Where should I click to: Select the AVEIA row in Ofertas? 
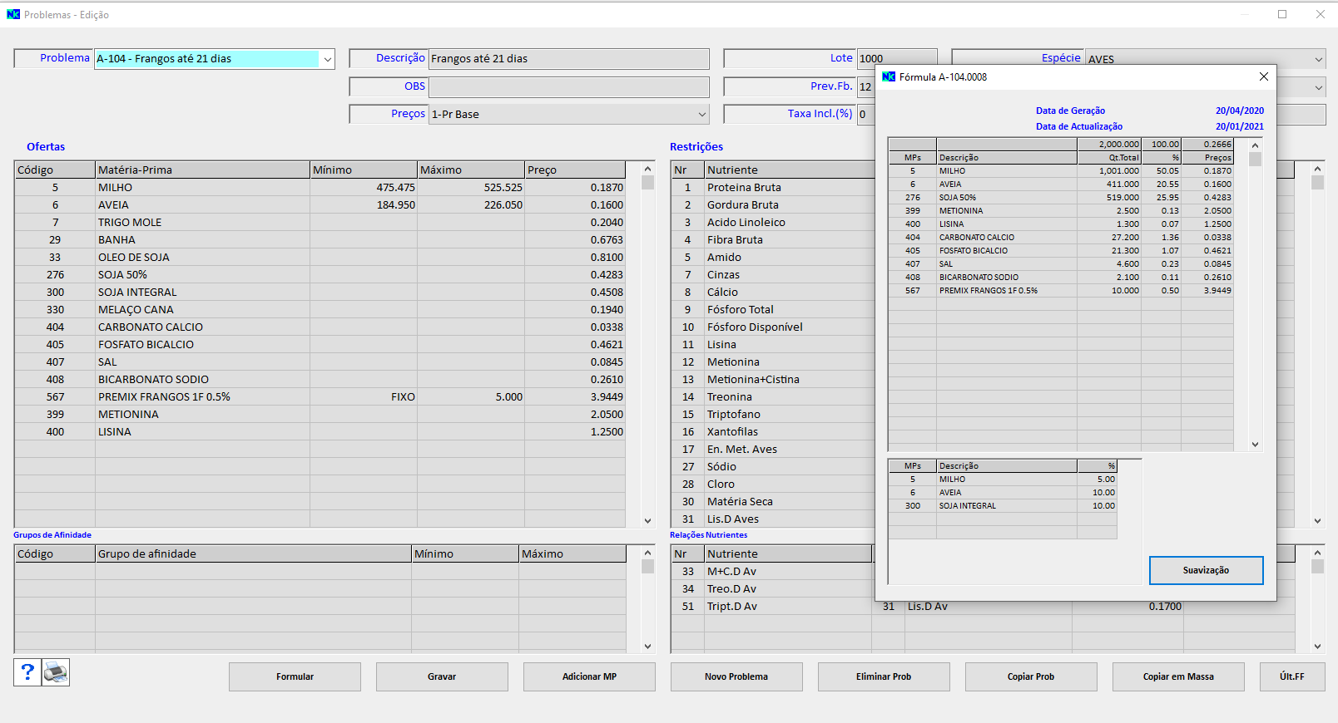(x=320, y=205)
